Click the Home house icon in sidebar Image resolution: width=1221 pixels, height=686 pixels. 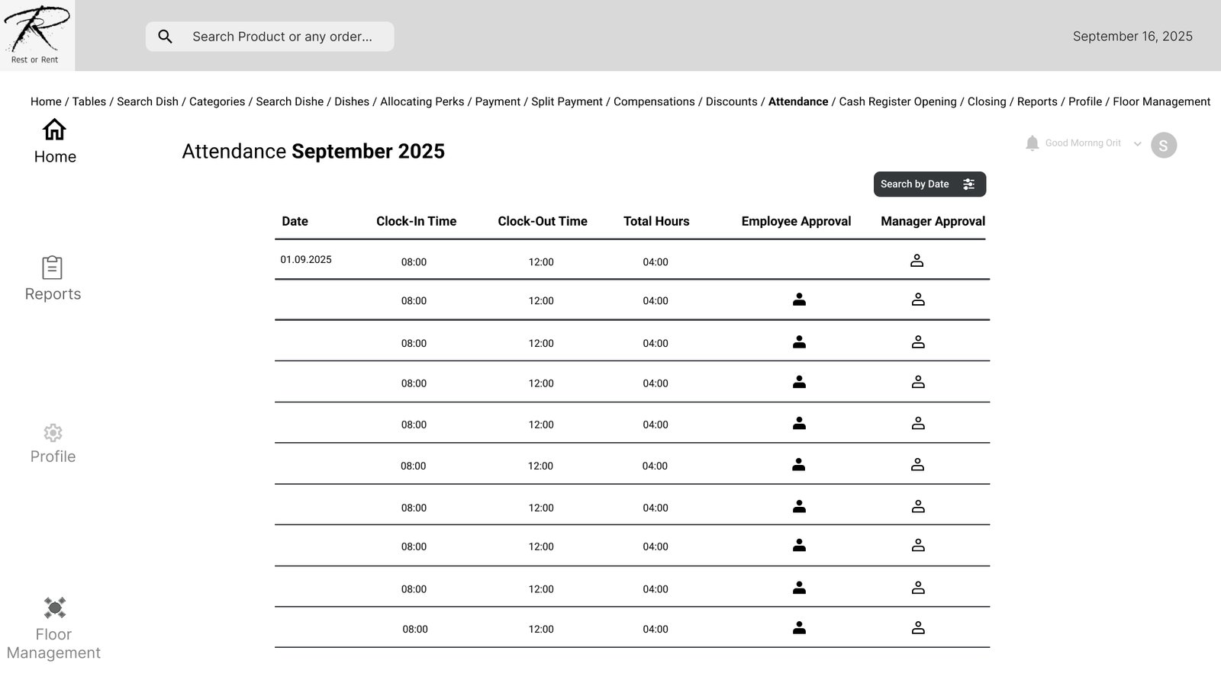coord(54,130)
